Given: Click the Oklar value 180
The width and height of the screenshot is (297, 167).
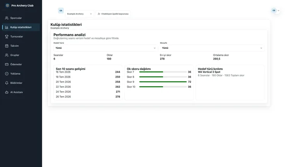Looking at the screenshot, I should tap(109, 59).
